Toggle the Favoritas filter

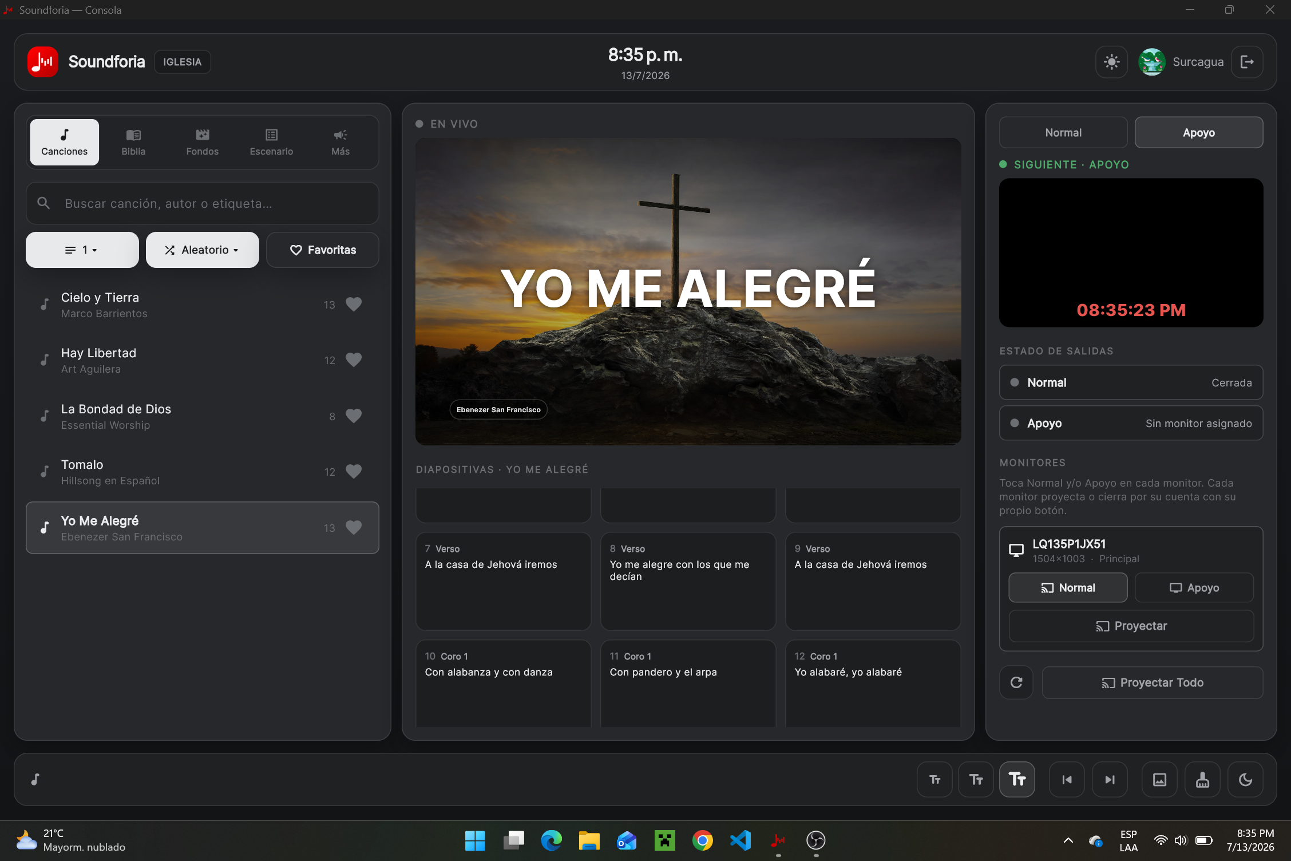[323, 250]
